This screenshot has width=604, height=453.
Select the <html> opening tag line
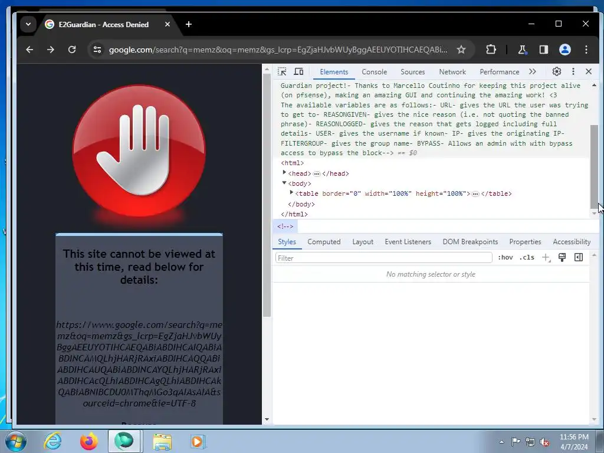pos(293,163)
